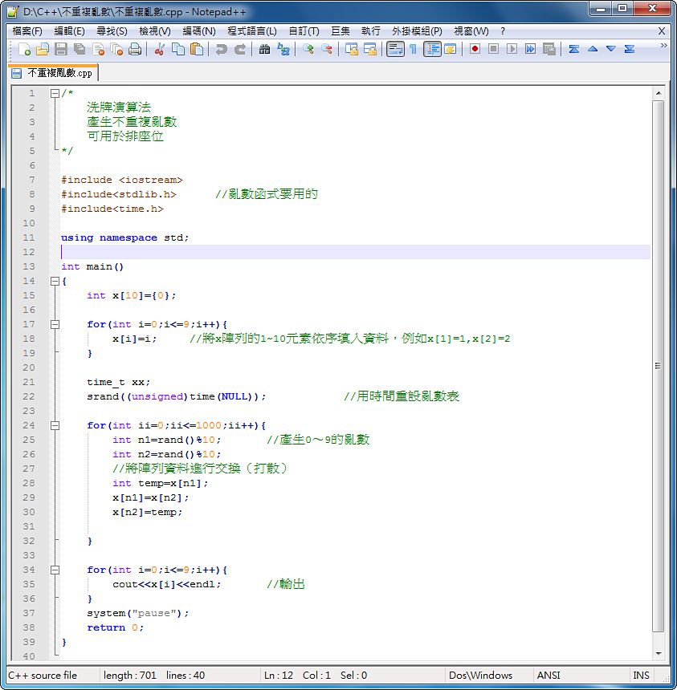
Task: Open Find with the binoculars icon
Action: coord(264,49)
